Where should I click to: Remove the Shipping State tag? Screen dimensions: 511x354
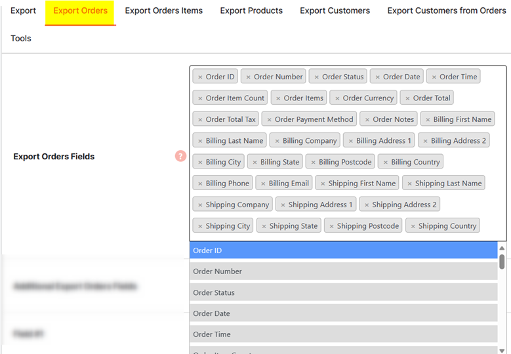pyautogui.click(x=264, y=226)
